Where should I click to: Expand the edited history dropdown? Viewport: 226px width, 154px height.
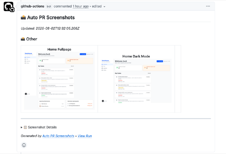[99, 6]
